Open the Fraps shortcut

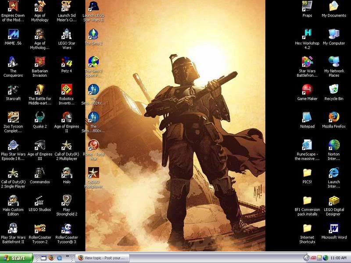[307, 9]
